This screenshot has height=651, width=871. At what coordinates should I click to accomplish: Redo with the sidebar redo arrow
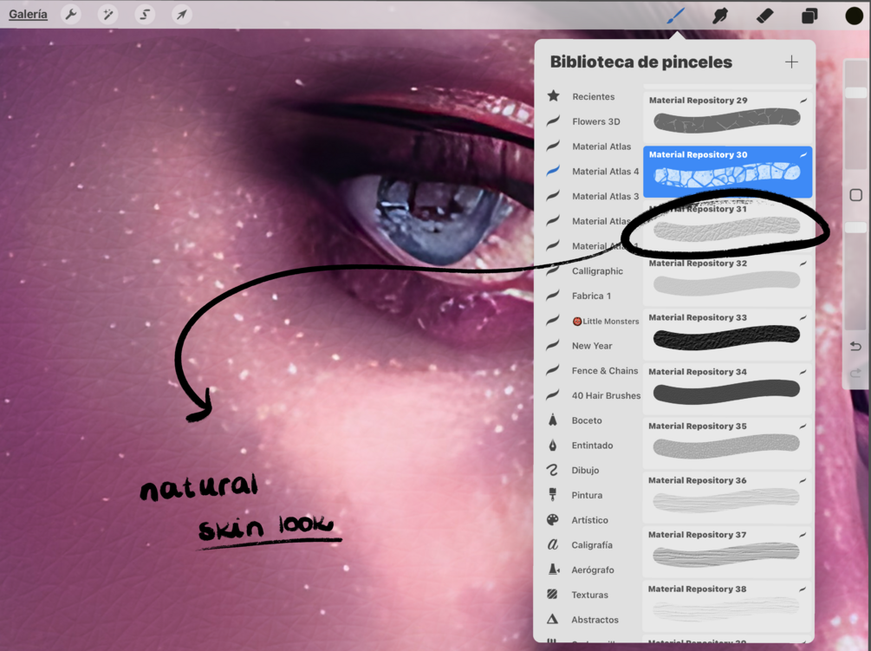[x=856, y=373]
